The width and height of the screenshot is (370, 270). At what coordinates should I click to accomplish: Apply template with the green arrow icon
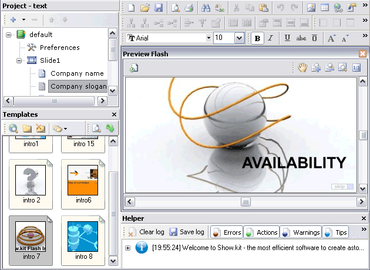tap(110, 129)
